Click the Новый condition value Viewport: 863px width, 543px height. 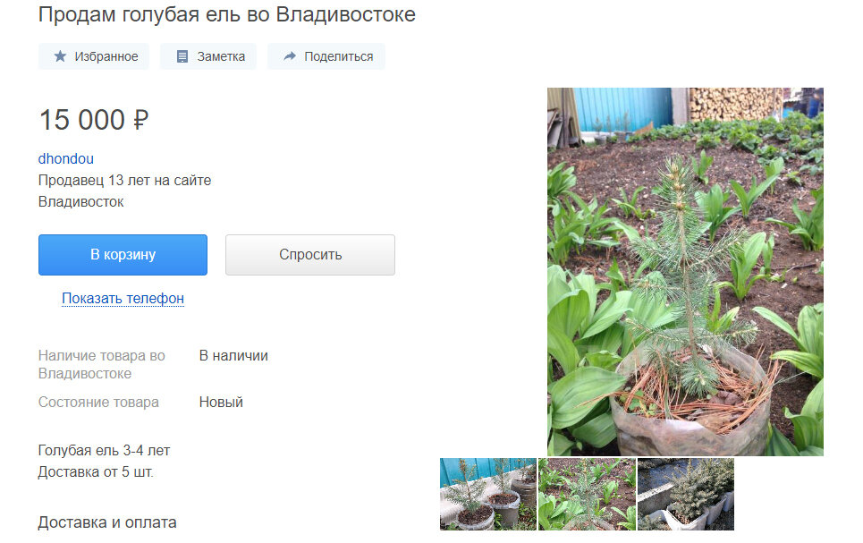(x=221, y=402)
